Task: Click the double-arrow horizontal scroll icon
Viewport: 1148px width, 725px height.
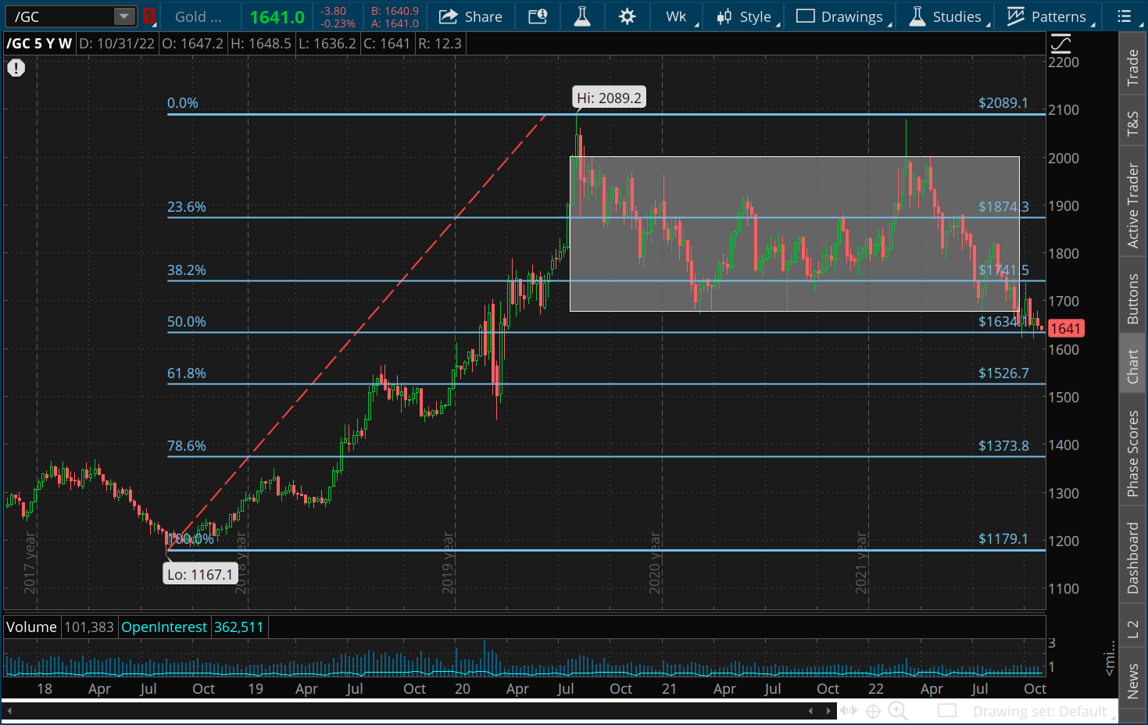Action: click(x=848, y=710)
